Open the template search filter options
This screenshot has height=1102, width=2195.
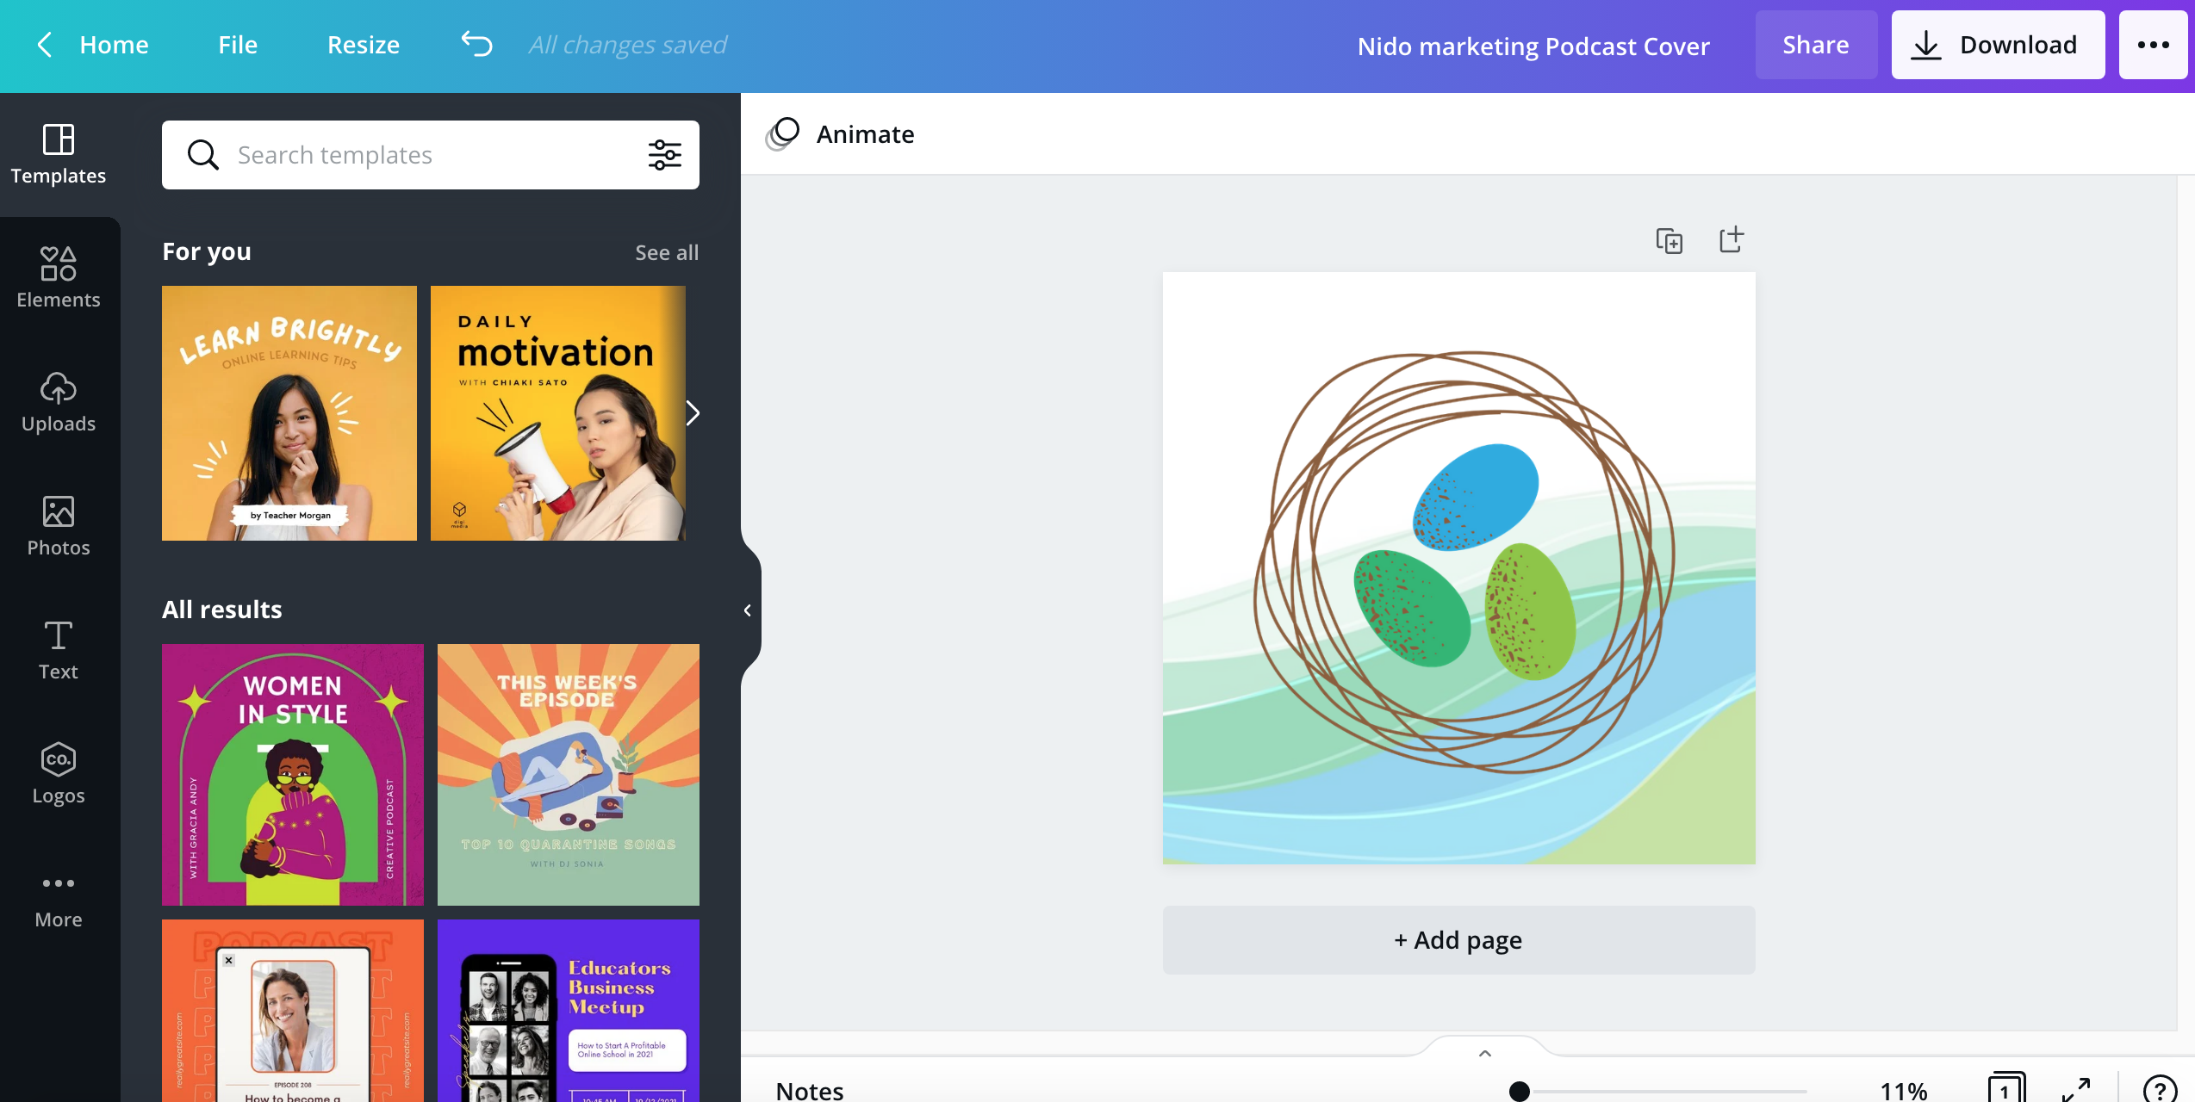664,155
